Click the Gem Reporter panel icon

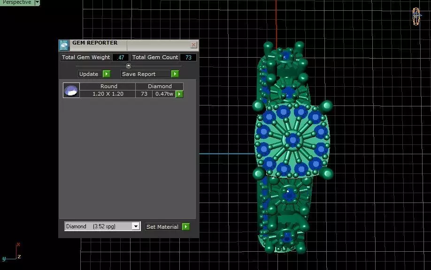(64, 45)
